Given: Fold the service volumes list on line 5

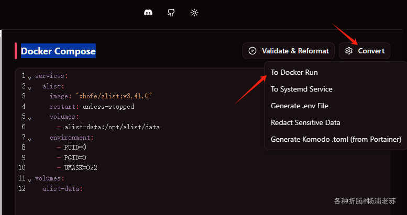Looking at the screenshot, I should (x=29, y=118).
